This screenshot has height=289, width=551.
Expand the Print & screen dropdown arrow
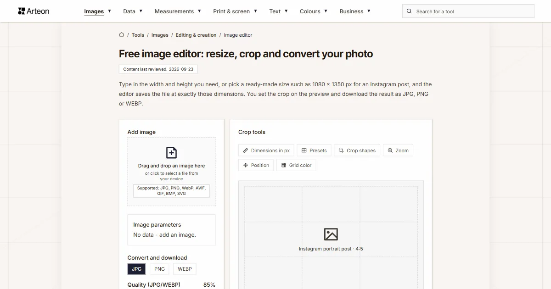[x=255, y=11]
